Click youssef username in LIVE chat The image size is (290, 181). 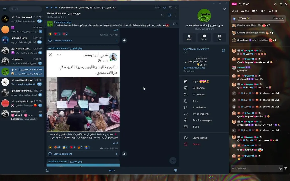pos(241,67)
